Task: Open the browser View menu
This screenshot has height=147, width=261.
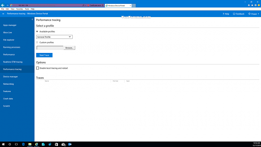Action: tap(13, 9)
